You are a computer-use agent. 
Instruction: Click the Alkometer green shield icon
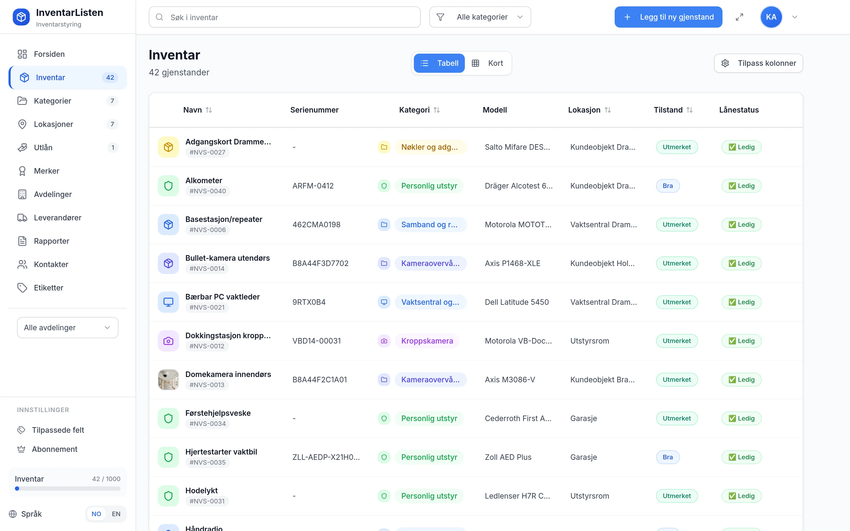[168, 186]
